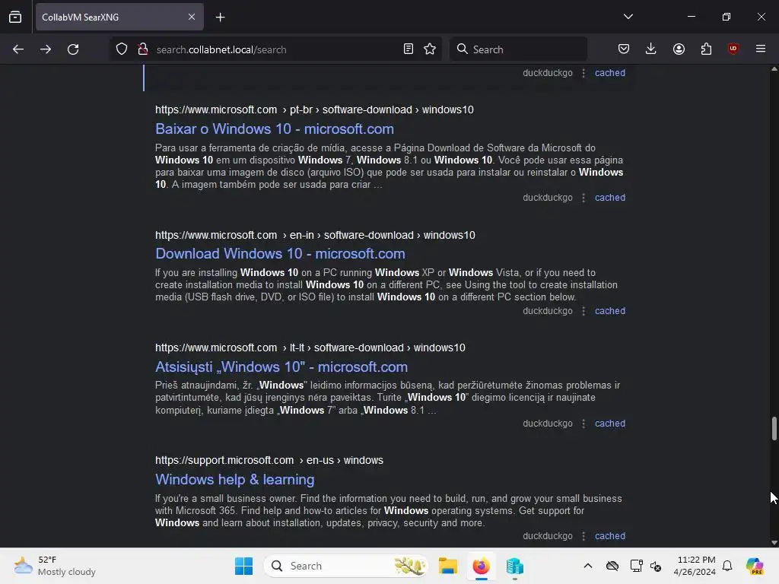Show the insecure connection padlock info

(x=143, y=49)
